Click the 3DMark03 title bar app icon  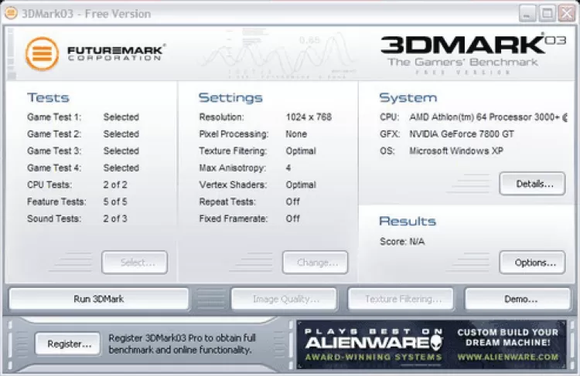coord(12,13)
